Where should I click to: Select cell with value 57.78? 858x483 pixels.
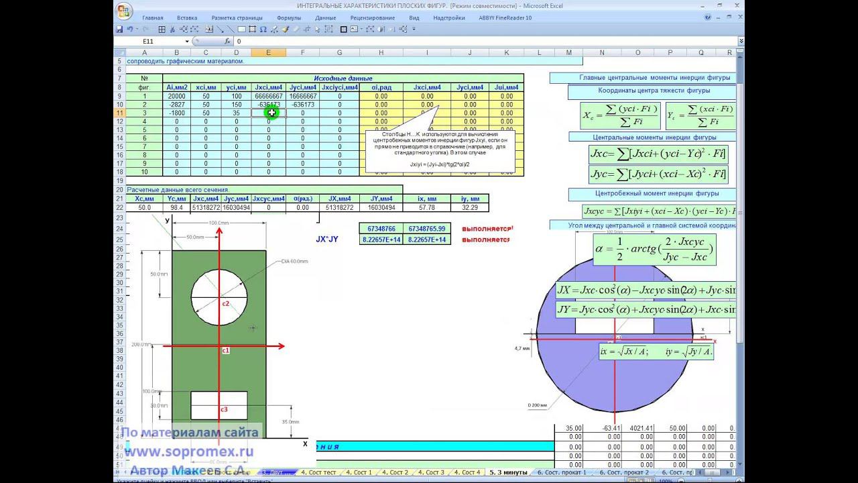point(427,208)
